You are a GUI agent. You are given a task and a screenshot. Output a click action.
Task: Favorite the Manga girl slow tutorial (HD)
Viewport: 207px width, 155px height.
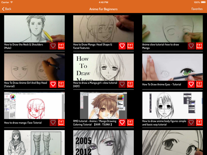(122, 84)
